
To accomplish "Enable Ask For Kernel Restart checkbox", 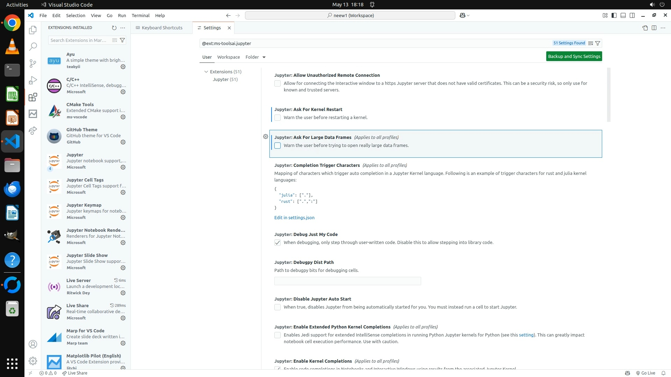I will point(277,118).
